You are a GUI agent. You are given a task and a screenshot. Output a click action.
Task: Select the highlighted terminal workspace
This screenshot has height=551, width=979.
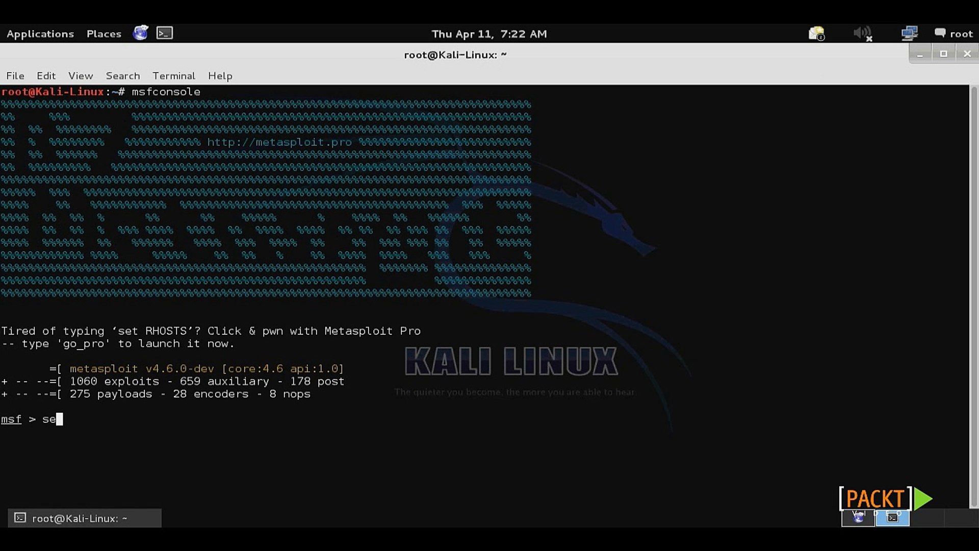tap(892, 517)
